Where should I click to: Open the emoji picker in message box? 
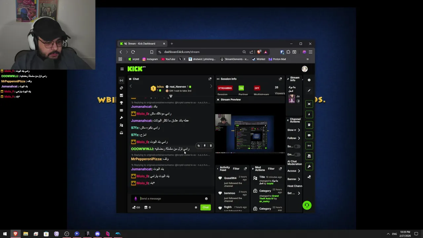(x=206, y=199)
